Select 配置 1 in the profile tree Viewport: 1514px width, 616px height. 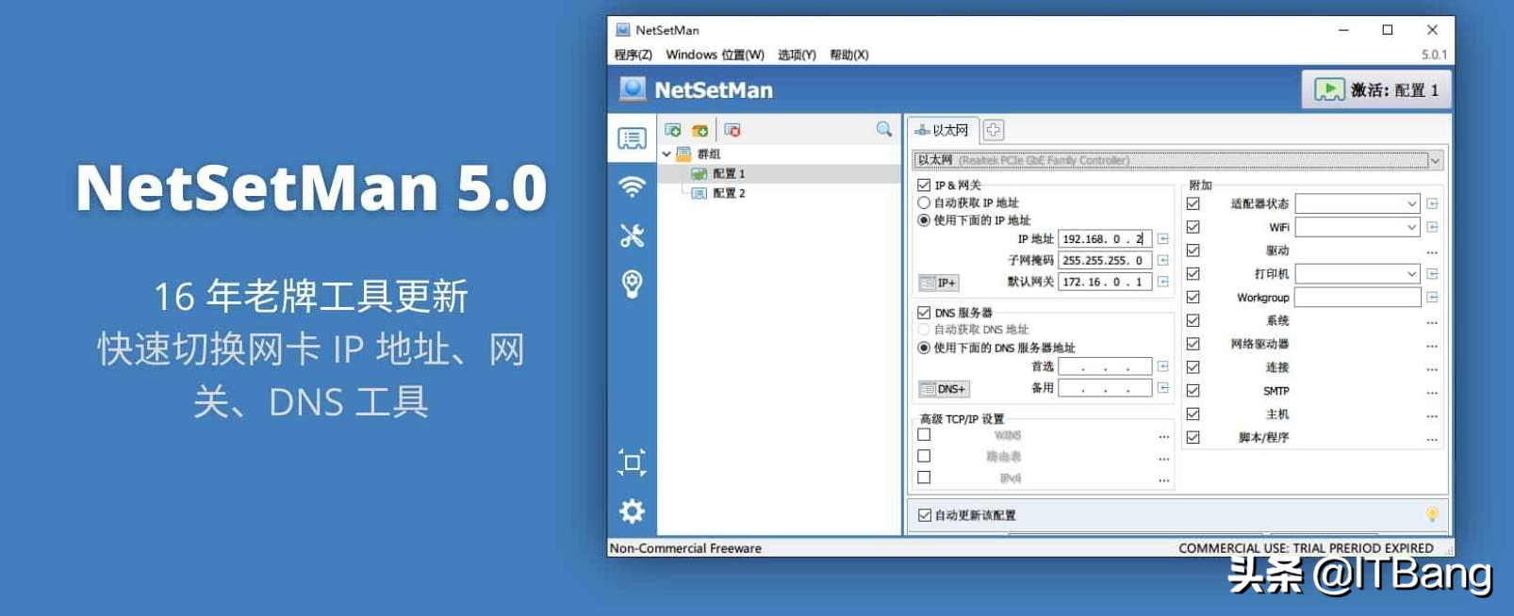pyautogui.click(x=729, y=173)
